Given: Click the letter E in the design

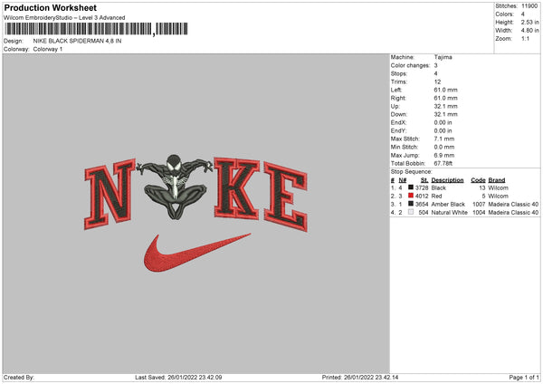Looking at the screenshot, I should 286,197.
